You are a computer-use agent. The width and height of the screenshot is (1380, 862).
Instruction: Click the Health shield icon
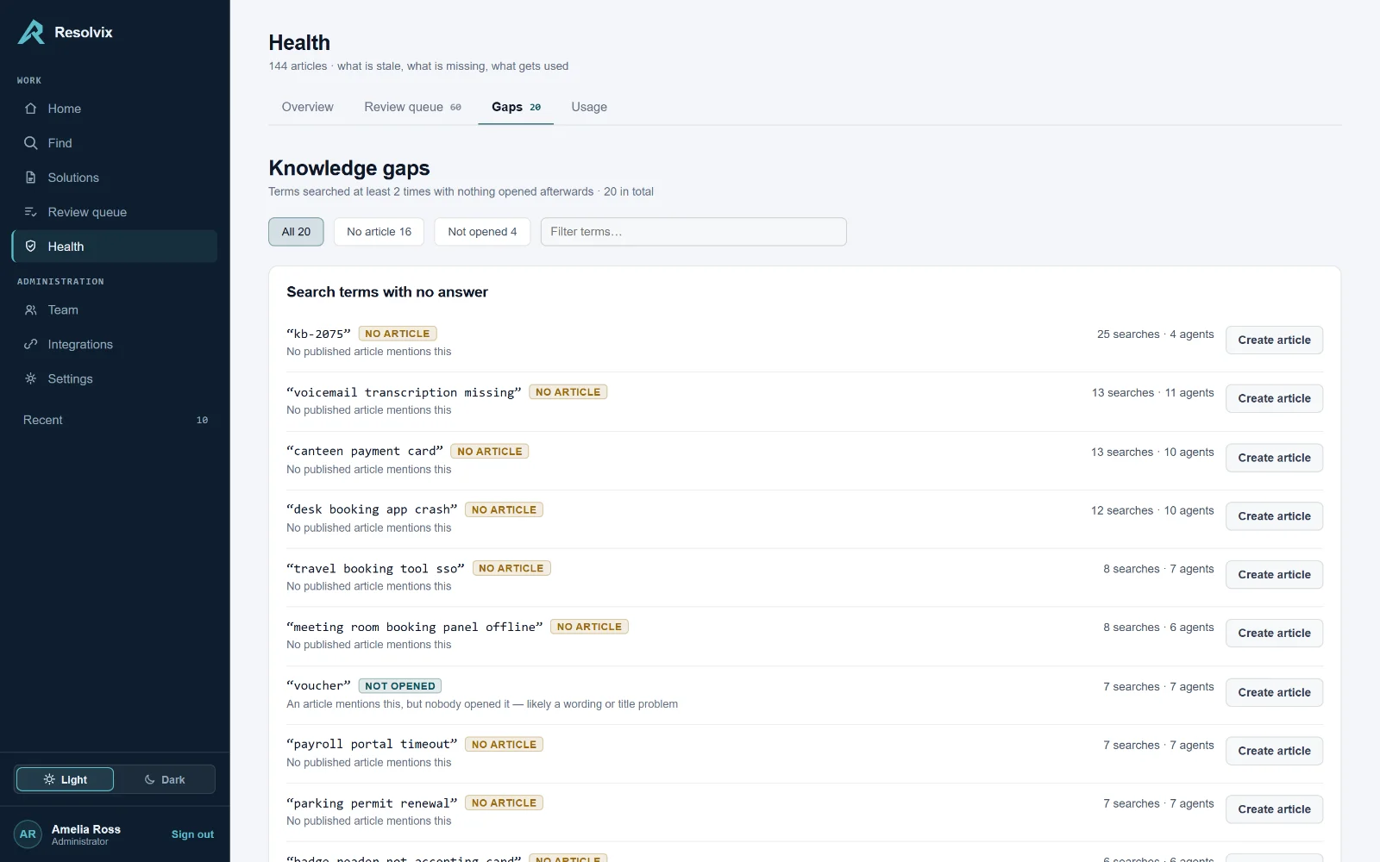31,247
